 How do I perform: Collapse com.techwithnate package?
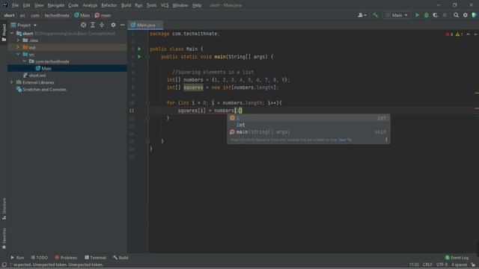25,61
